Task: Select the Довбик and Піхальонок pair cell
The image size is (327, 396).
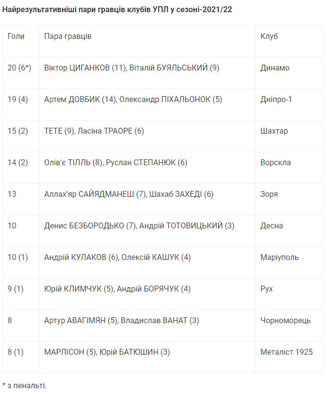Action: (133, 100)
